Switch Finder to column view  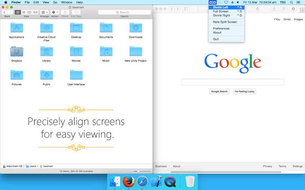click(29, 12)
